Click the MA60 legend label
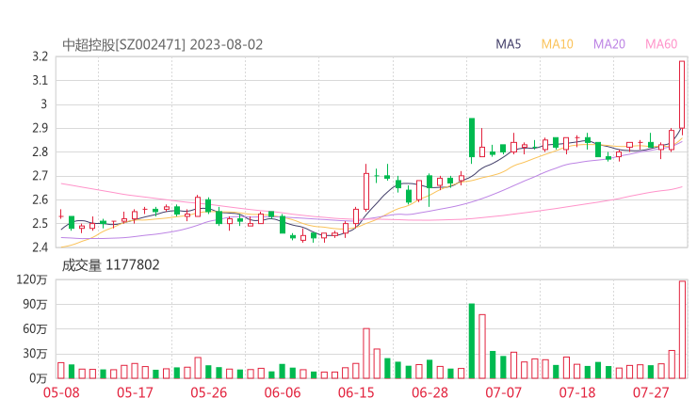The image size is (697, 414). [x=661, y=44]
